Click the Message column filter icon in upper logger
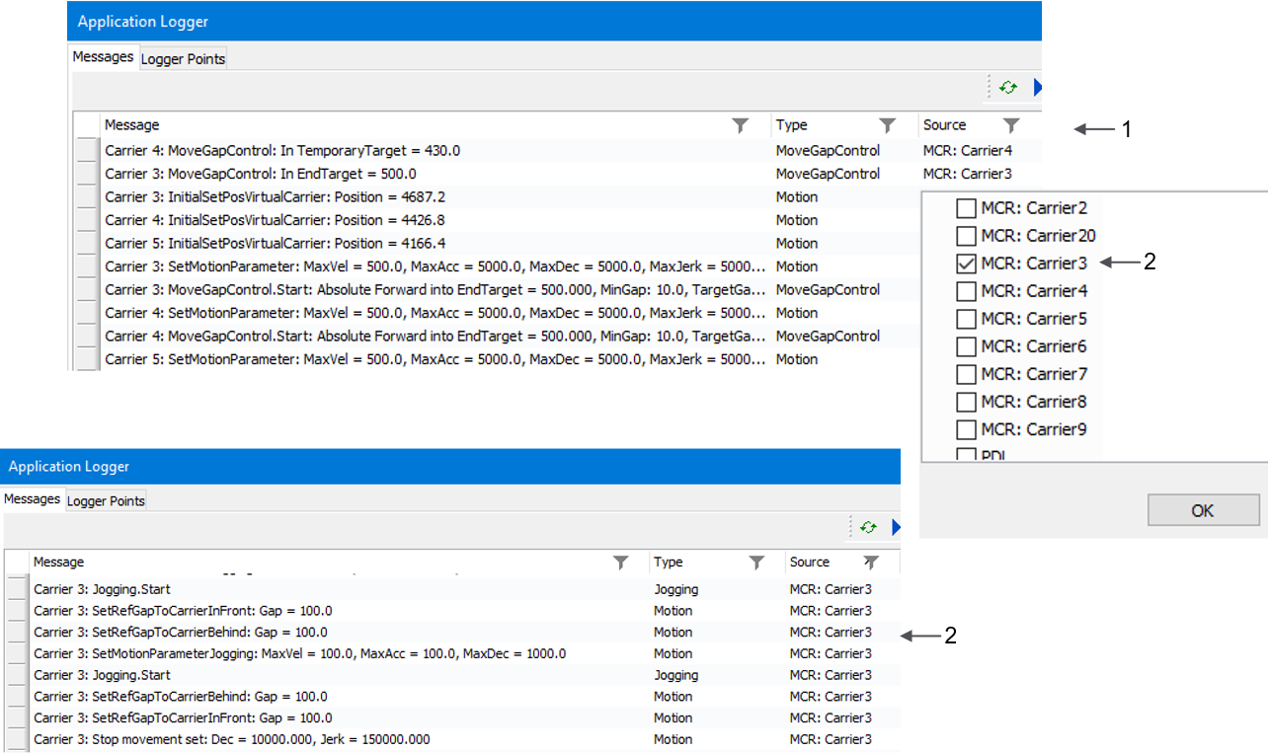The width and height of the screenshot is (1268, 753). [740, 125]
